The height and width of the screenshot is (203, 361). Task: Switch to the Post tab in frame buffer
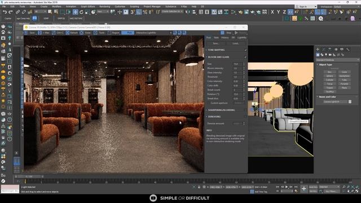[x=209, y=38]
